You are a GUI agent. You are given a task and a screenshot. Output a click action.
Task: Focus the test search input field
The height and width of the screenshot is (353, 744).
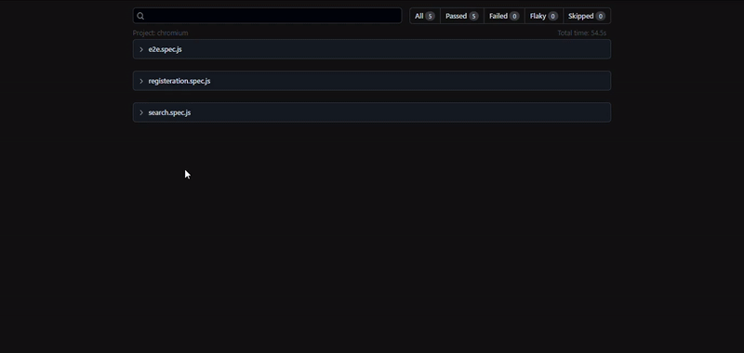267,16
